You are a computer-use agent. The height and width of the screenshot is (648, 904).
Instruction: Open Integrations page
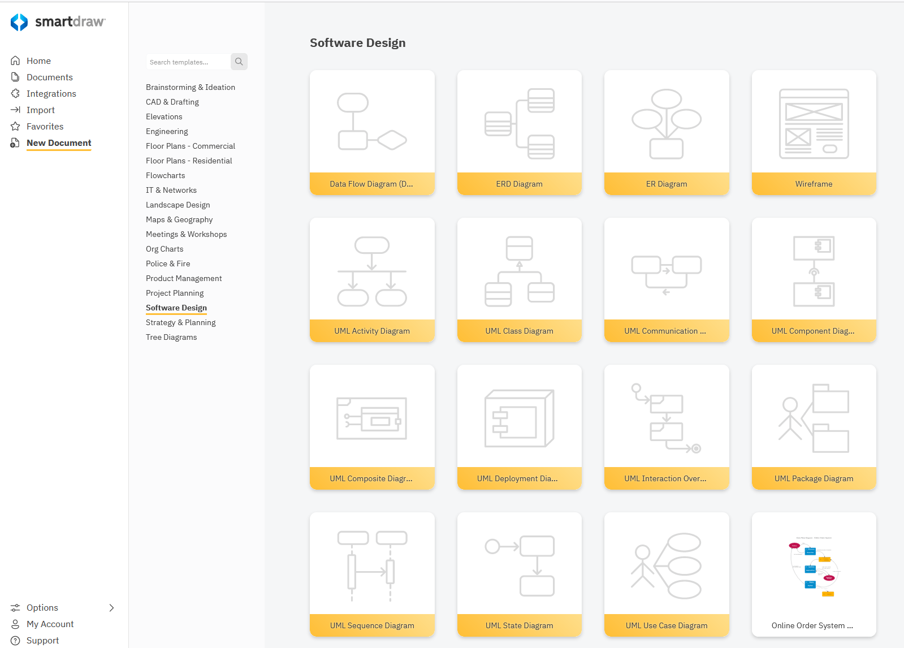pos(51,93)
